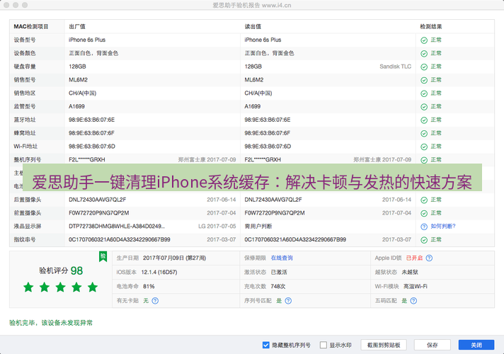
Task: Select the 需用户判断 read value
Action: [x=258, y=227]
